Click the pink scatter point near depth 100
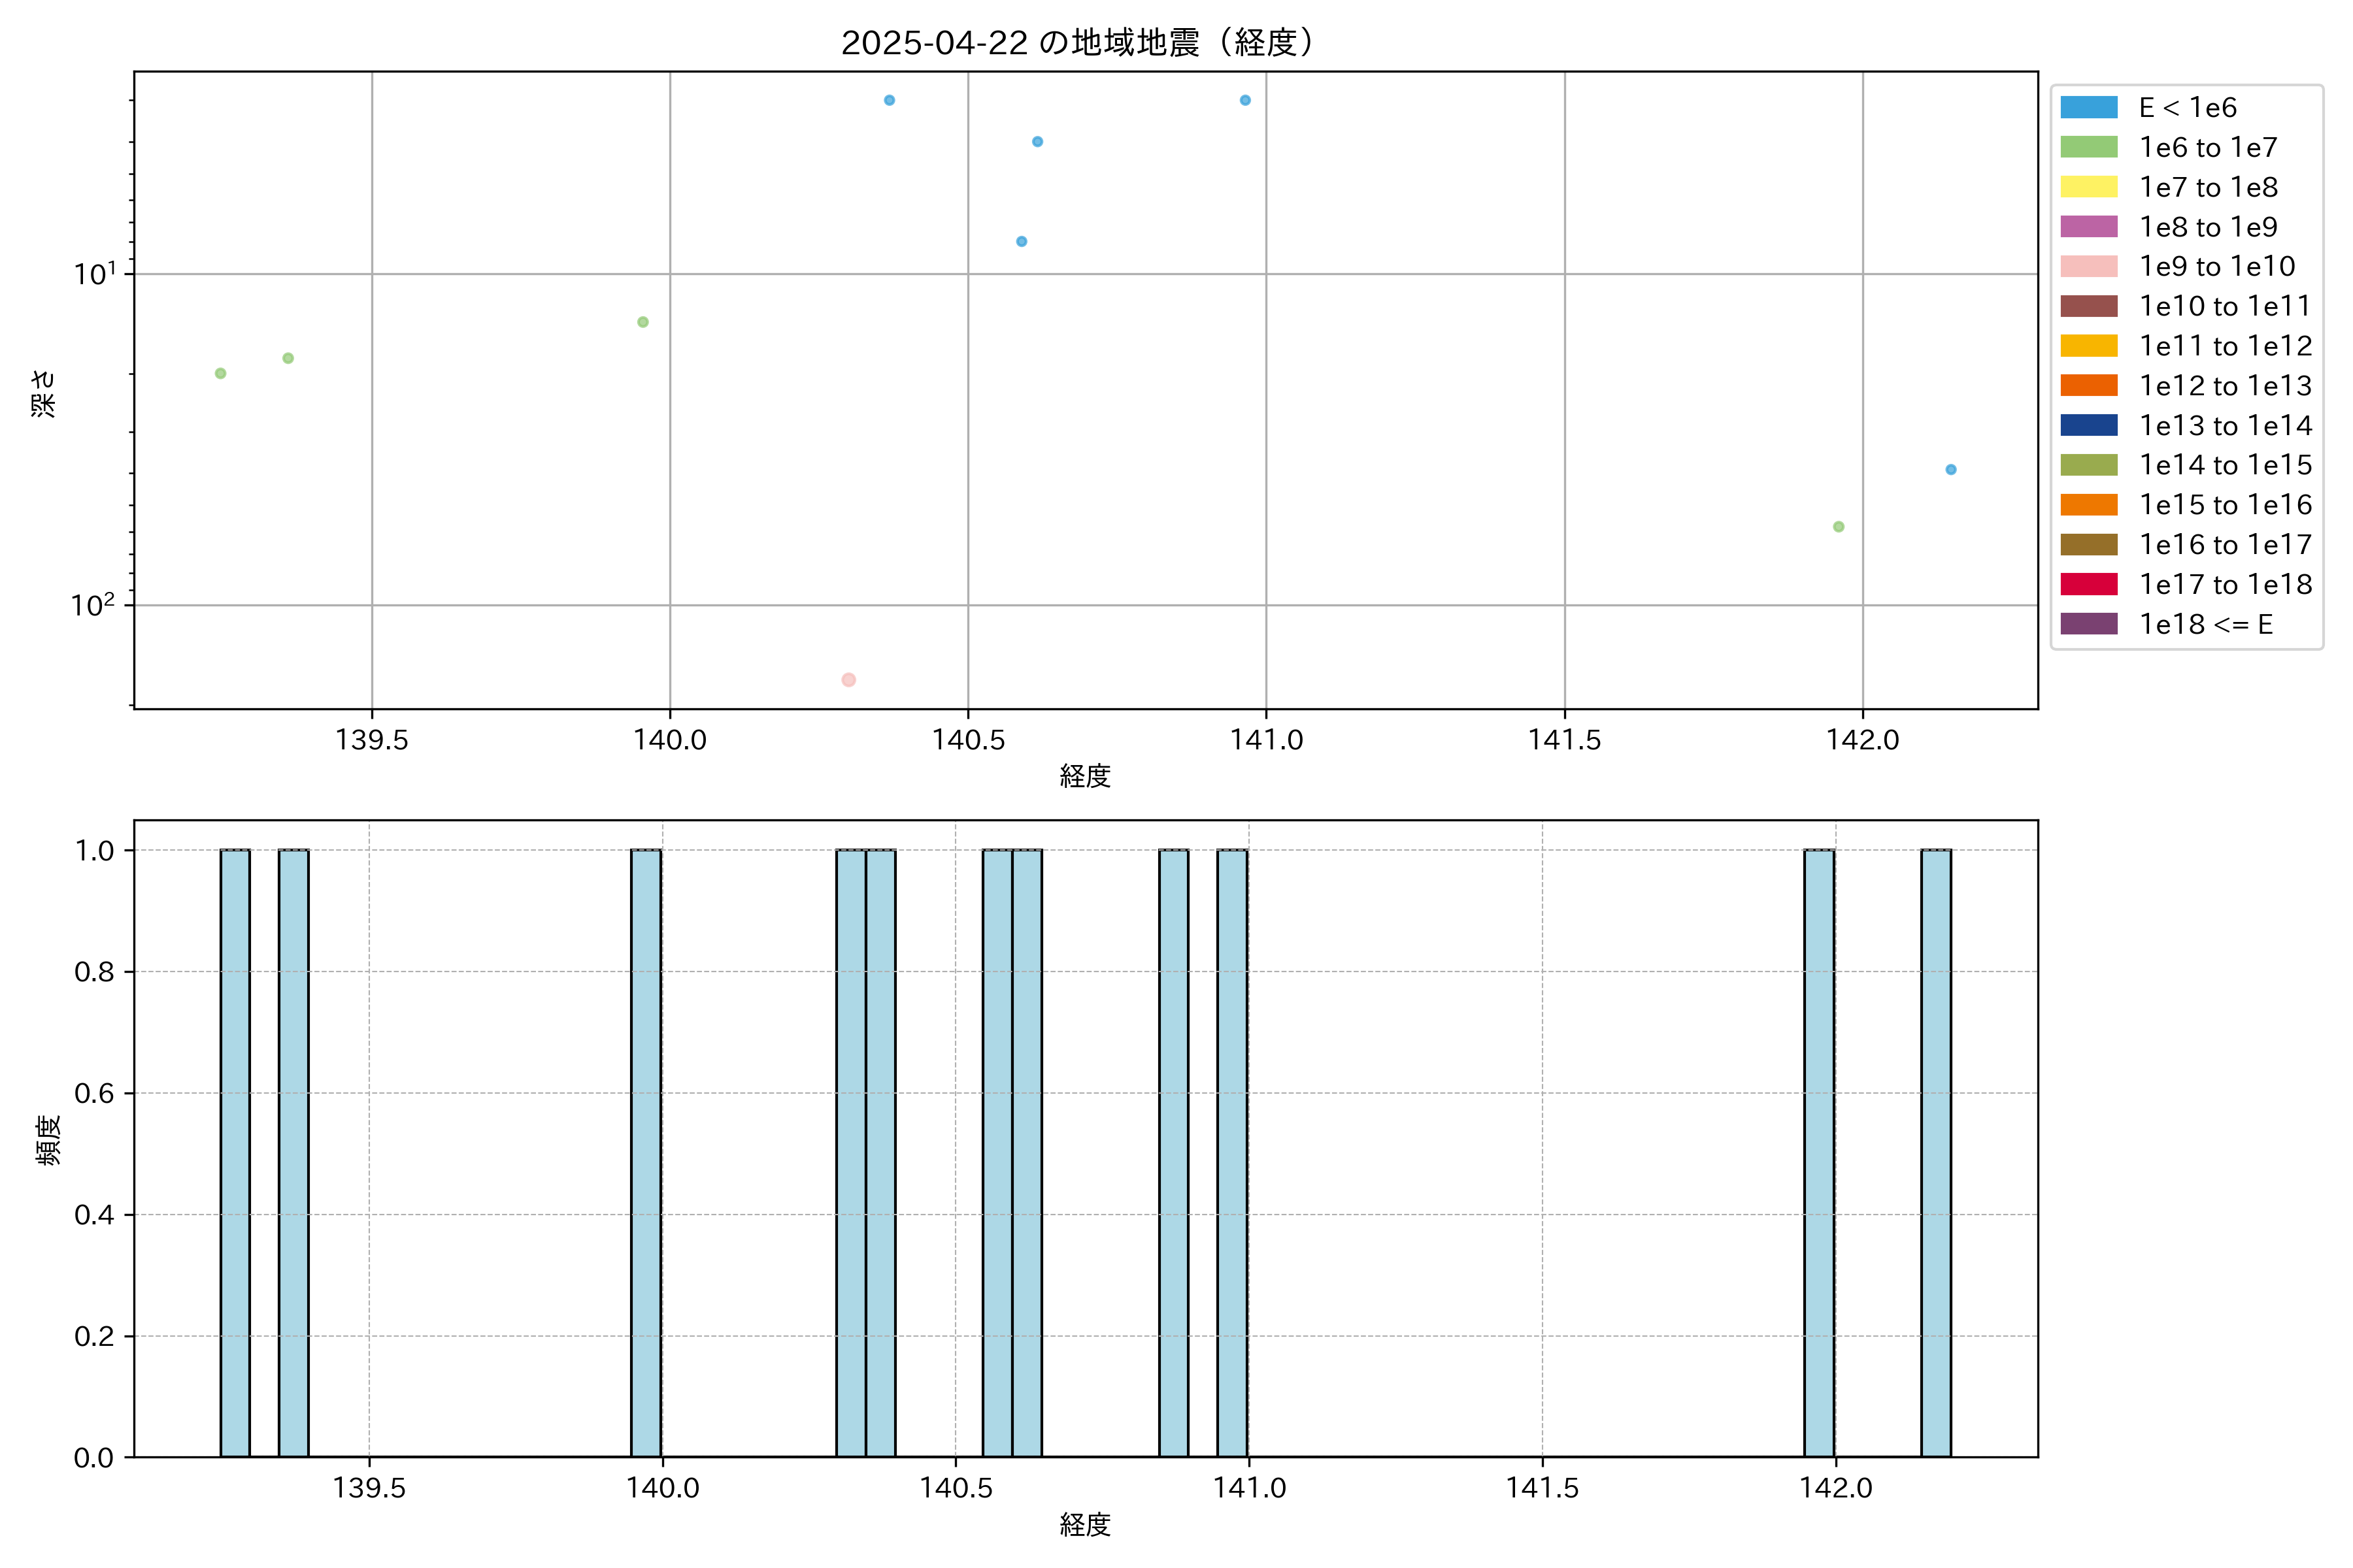Image resolution: width=2353 pixels, height=1568 pixels. (x=848, y=680)
